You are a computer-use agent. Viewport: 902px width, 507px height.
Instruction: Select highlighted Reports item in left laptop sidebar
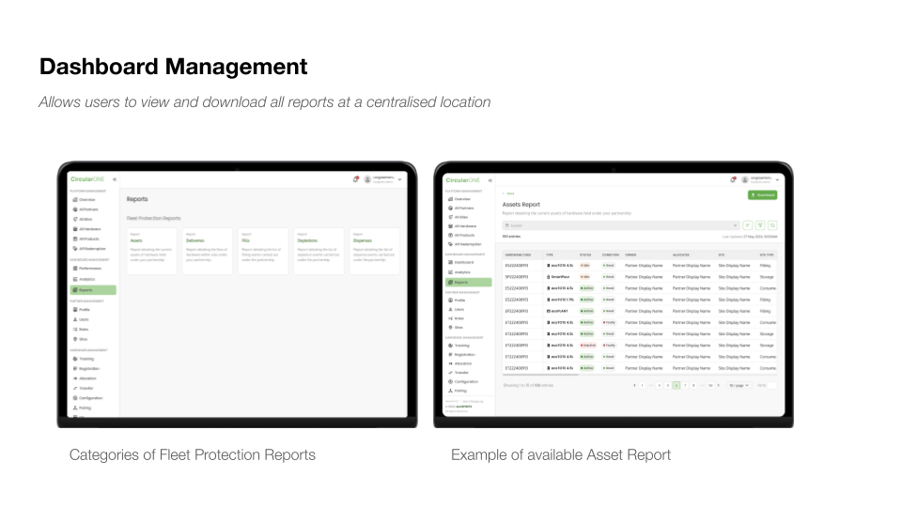coord(93,290)
